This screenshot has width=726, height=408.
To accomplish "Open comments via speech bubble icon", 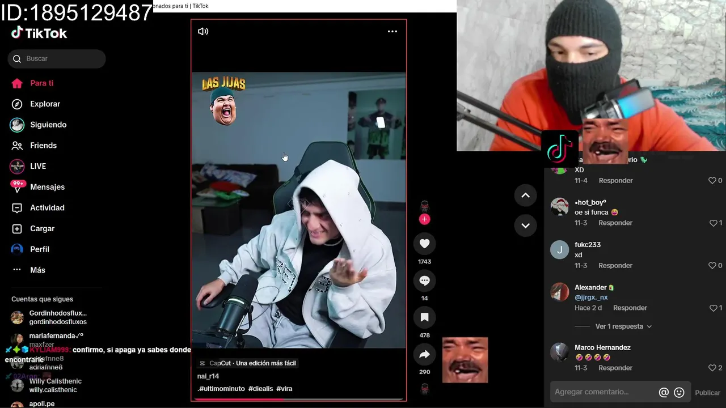I will (x=424, y=280).
